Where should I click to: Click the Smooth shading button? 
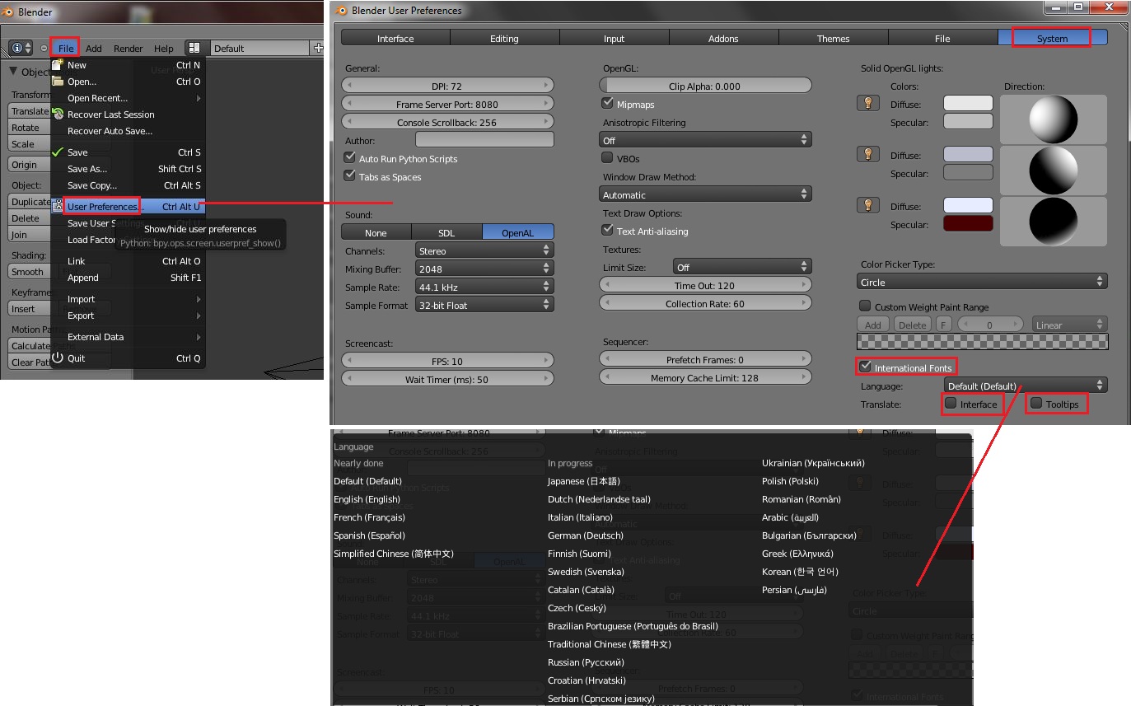(x=29, y=272)
